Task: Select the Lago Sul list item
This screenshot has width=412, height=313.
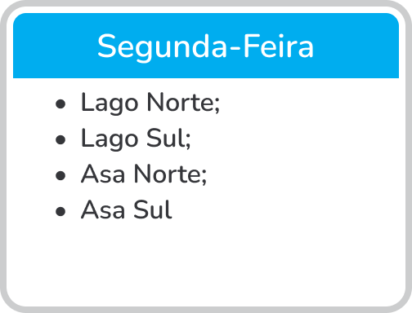Action: click(136, 139)
